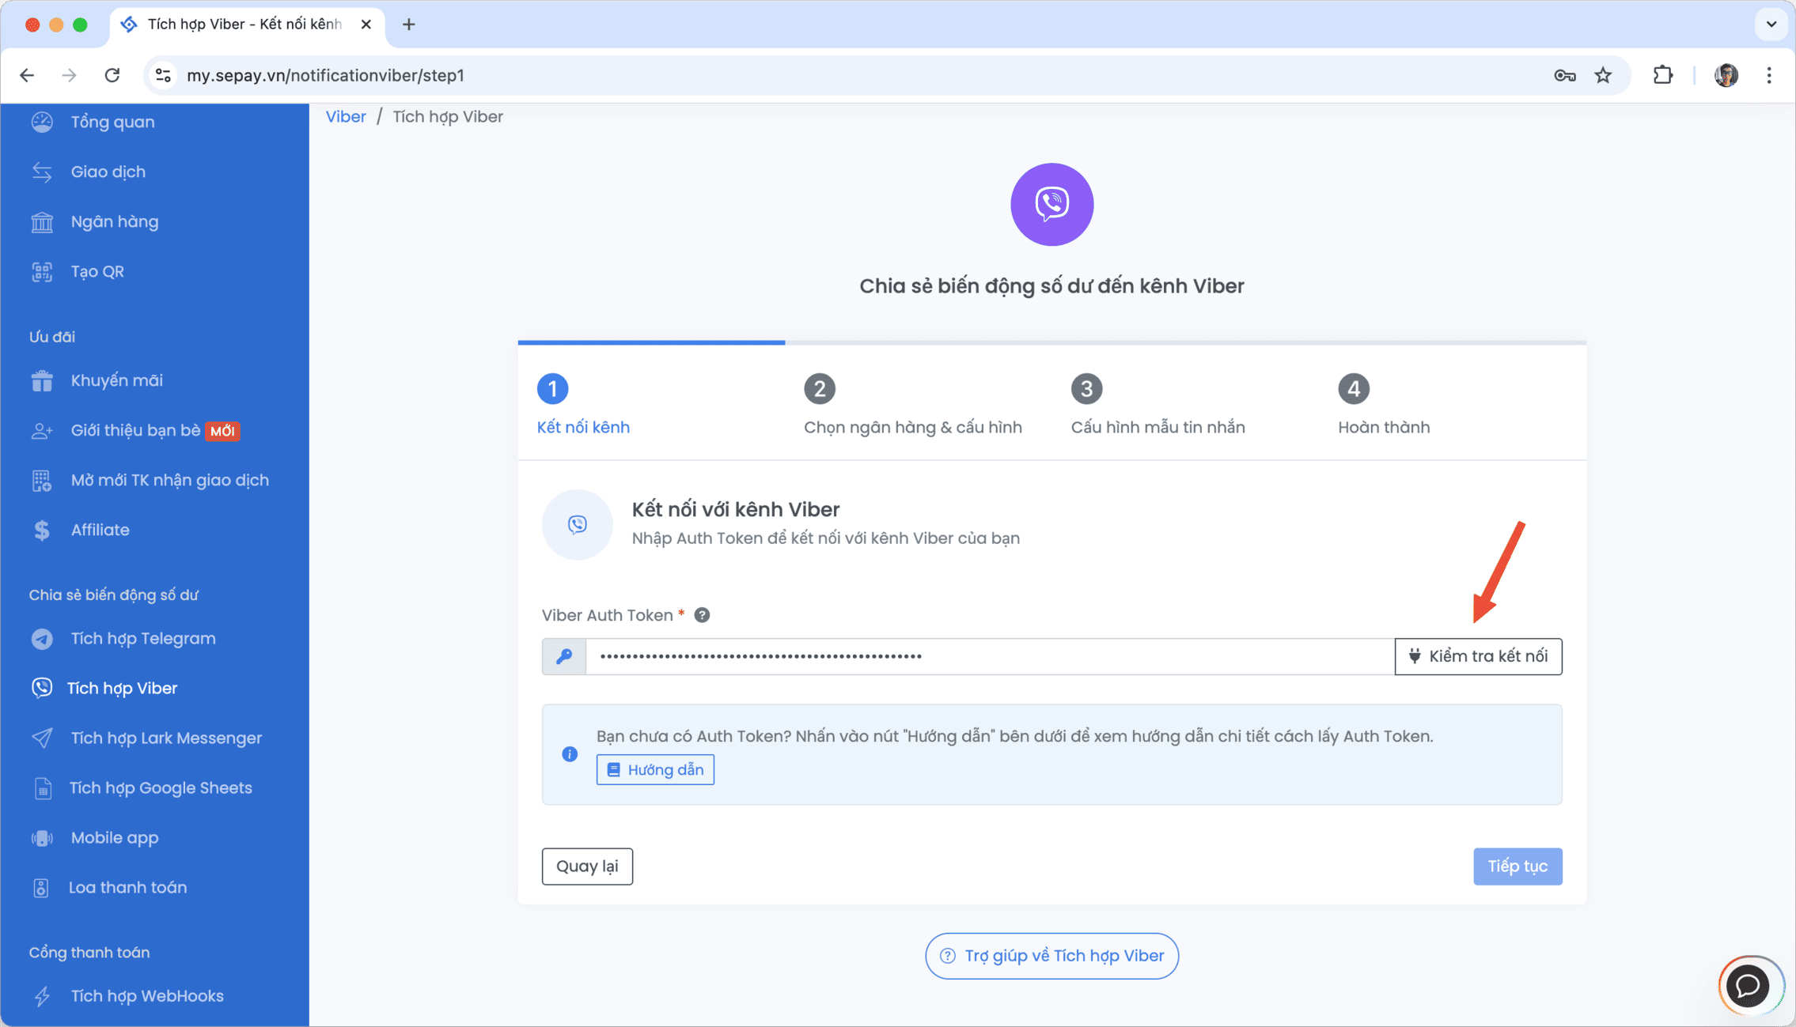This screenshot has height=1027, width=1796.
Task: Select step 2 Chọn ngân hàng & cấu hình
Action: (x=912, y=405)
